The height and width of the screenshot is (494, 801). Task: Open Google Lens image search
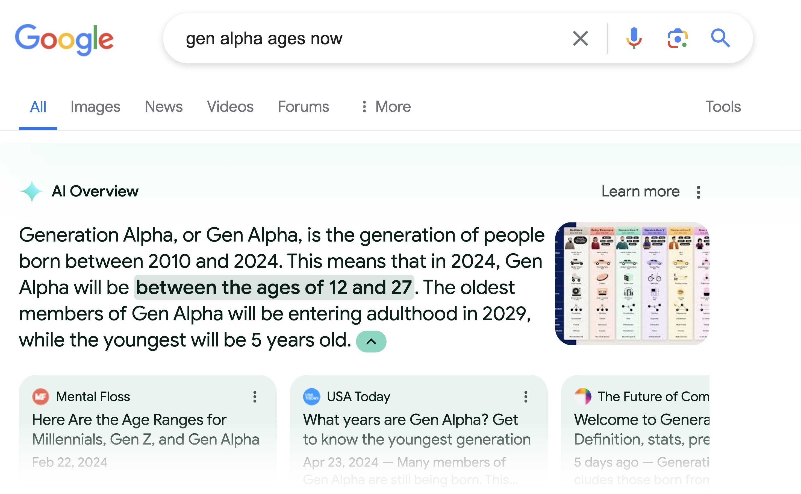(677, 38)
